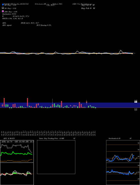The height and width of the screenshot is (185, 140).
Task: Click the RSI 14/5 value text
Action: [x=21, y=16]
